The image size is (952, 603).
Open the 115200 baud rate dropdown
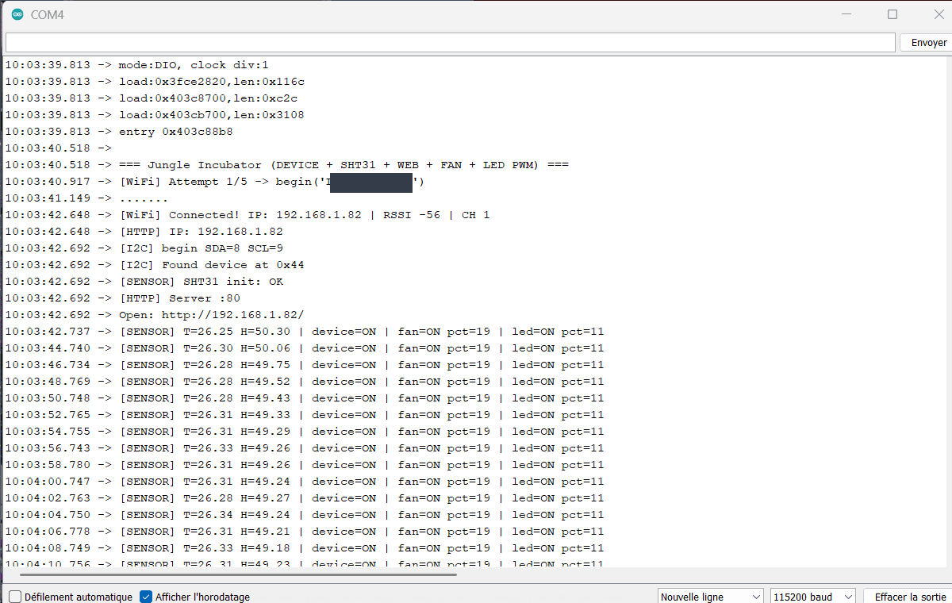(x=812, y=597)
